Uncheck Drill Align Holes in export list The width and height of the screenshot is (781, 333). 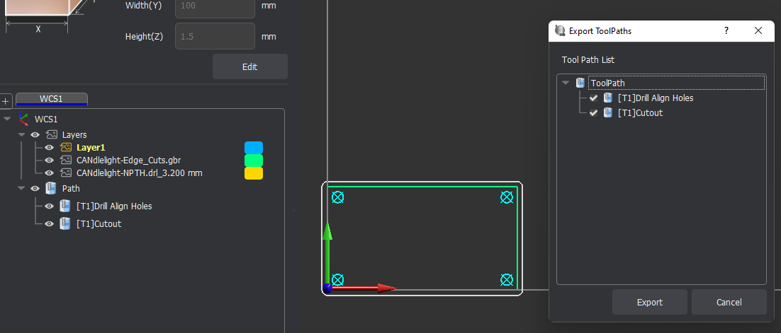click(x=593, y=98)
